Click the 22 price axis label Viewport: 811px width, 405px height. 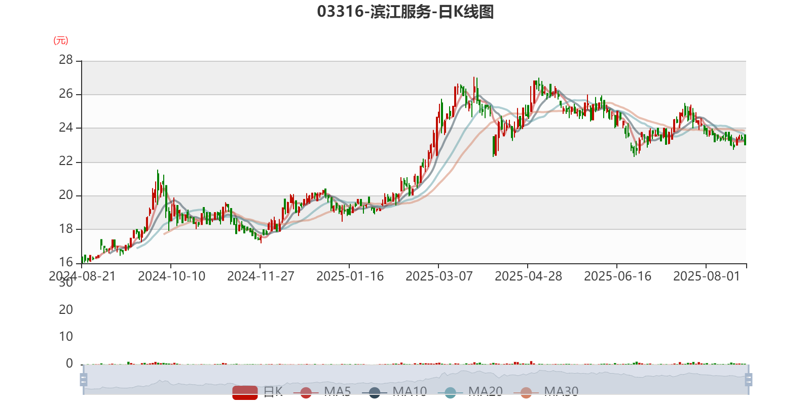[66, 161]
